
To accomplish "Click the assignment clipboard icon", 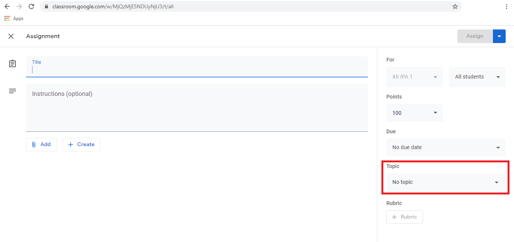I will 12,64.
